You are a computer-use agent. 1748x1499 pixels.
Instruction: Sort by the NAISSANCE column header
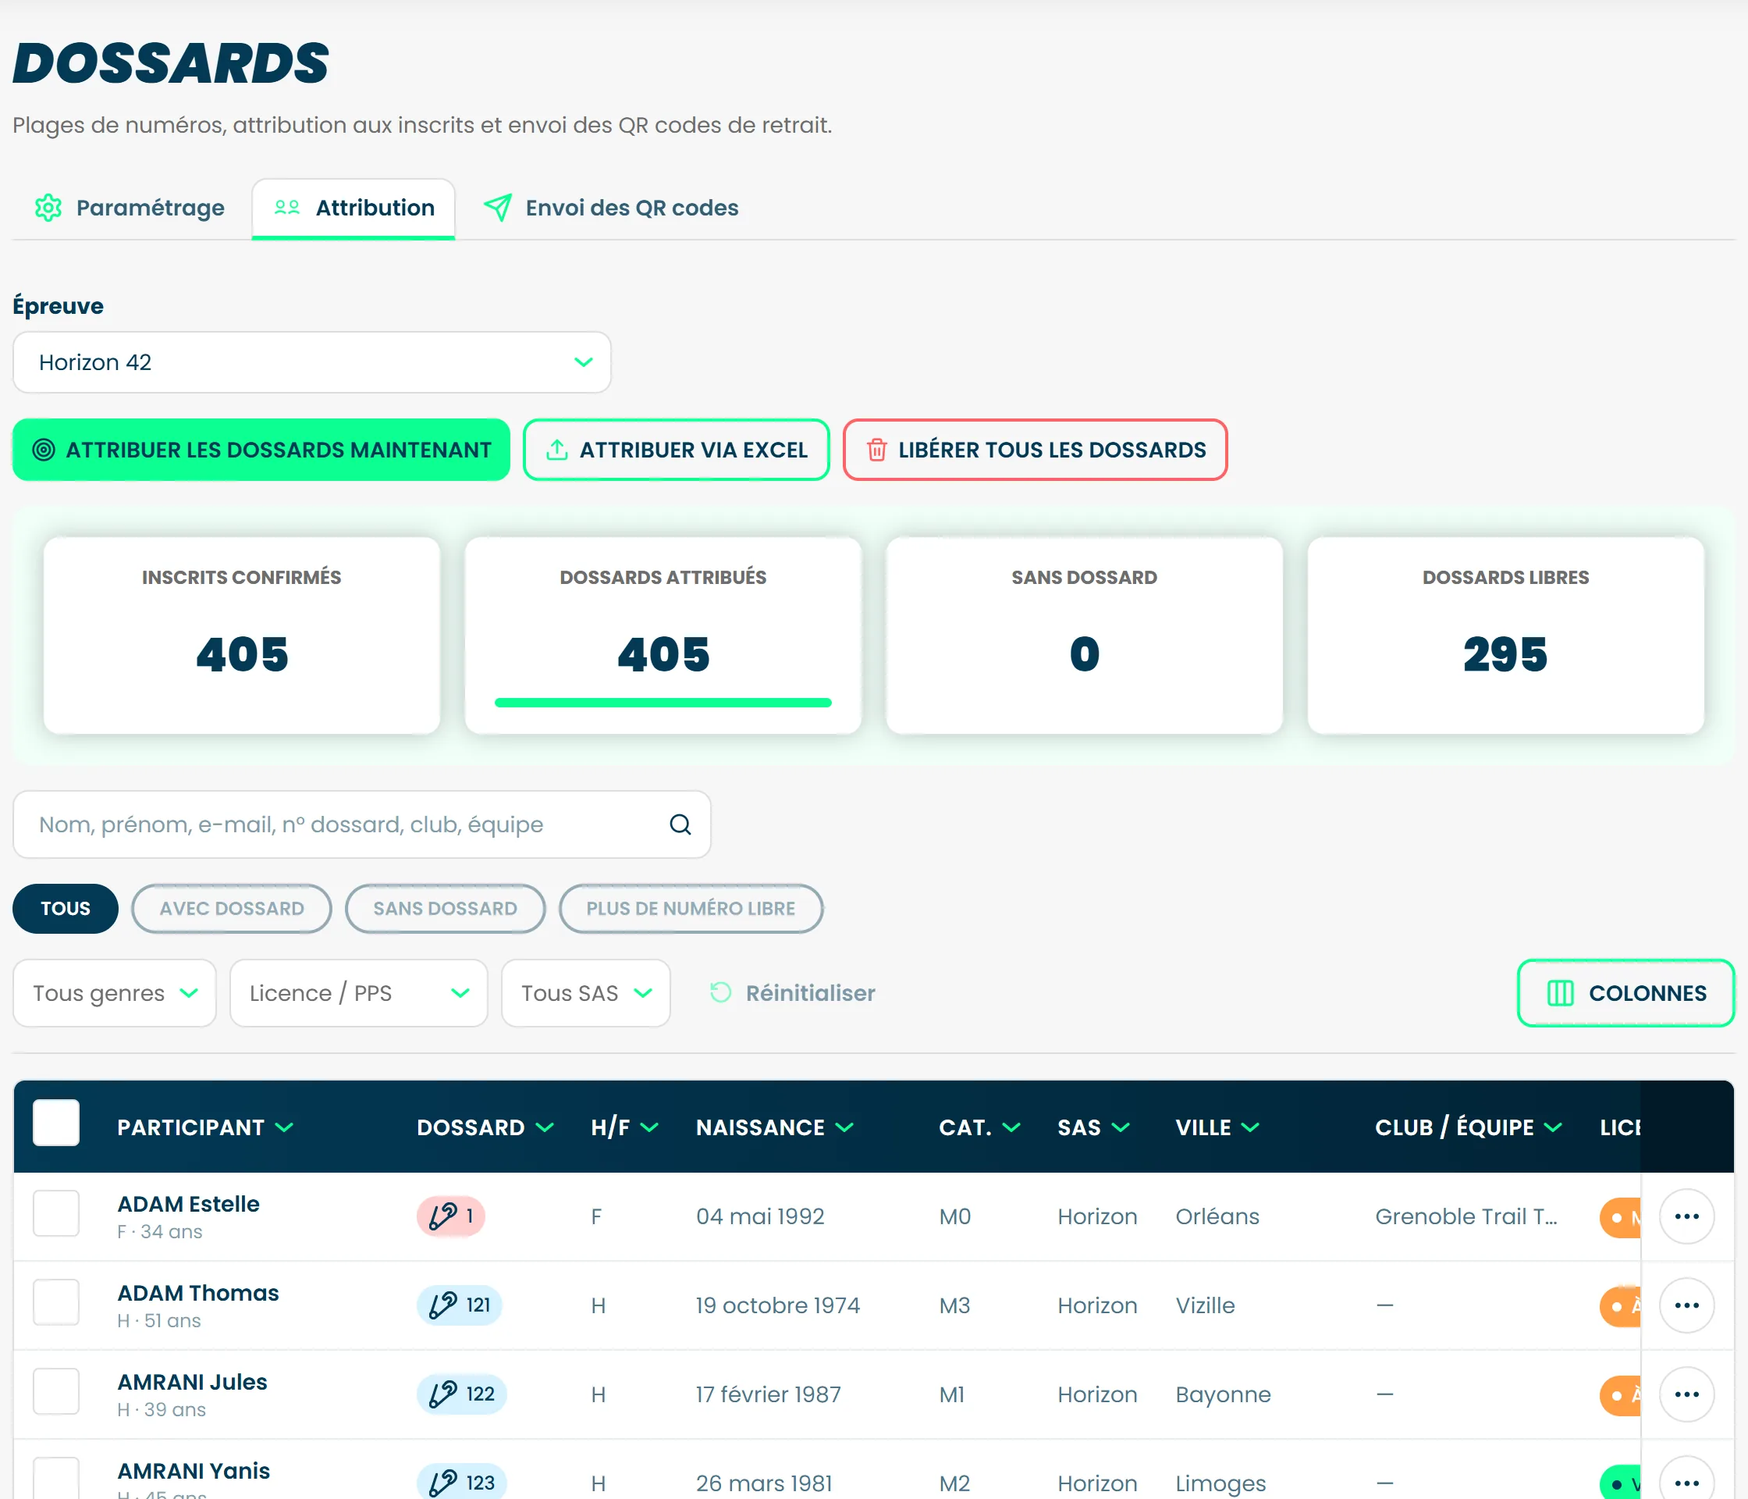tap(774, 1127)
